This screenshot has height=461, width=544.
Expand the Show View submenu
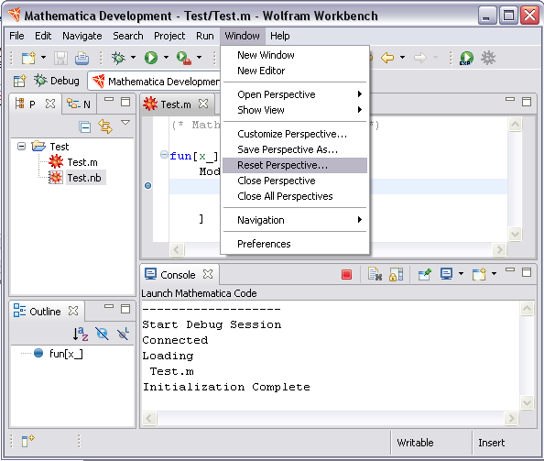point(295,110)
